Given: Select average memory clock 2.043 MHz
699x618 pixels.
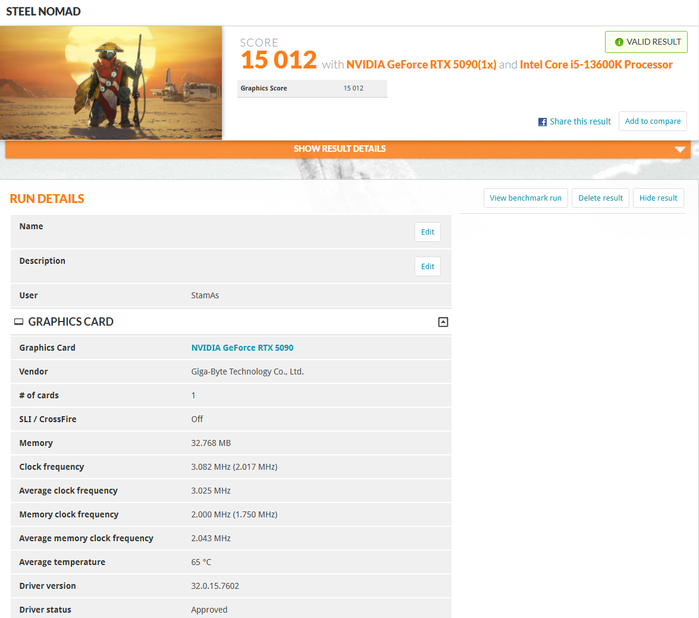Looking at the screenshot, I should click(x=211, y=539).
